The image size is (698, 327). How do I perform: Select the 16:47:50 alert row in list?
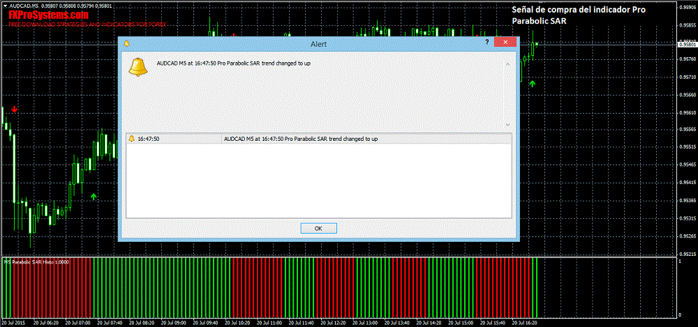[x=318, y=139]
